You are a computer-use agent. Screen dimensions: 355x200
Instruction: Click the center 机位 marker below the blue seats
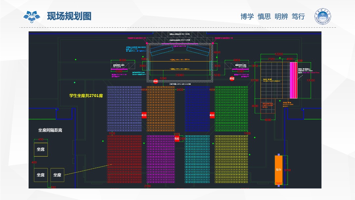tap(177, 138)
